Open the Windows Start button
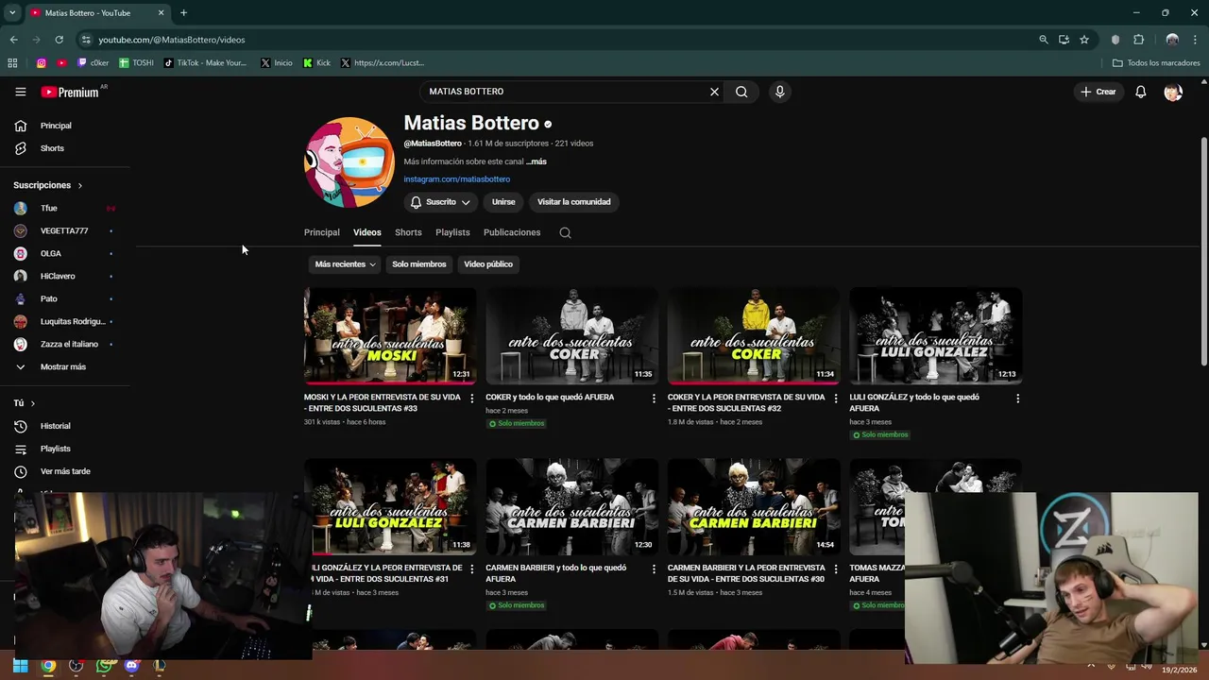This screenshot has width=1209, height=680. [20, 666]
